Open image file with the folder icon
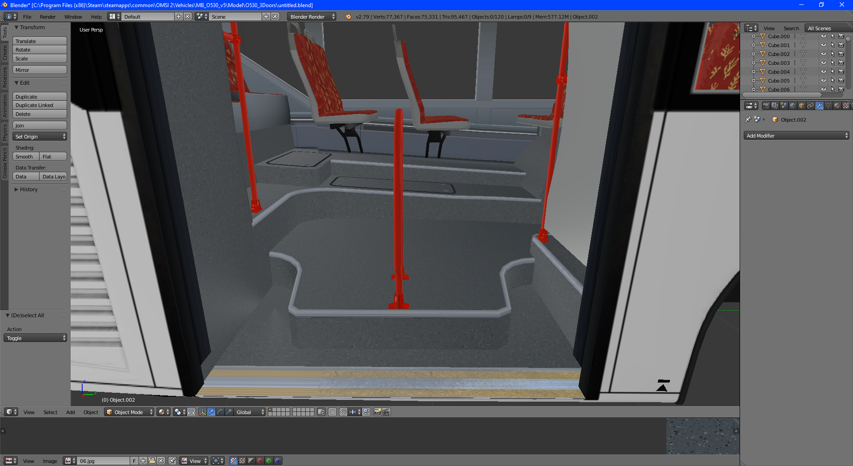Screen dimensions: 853x466 pos(152,461)
